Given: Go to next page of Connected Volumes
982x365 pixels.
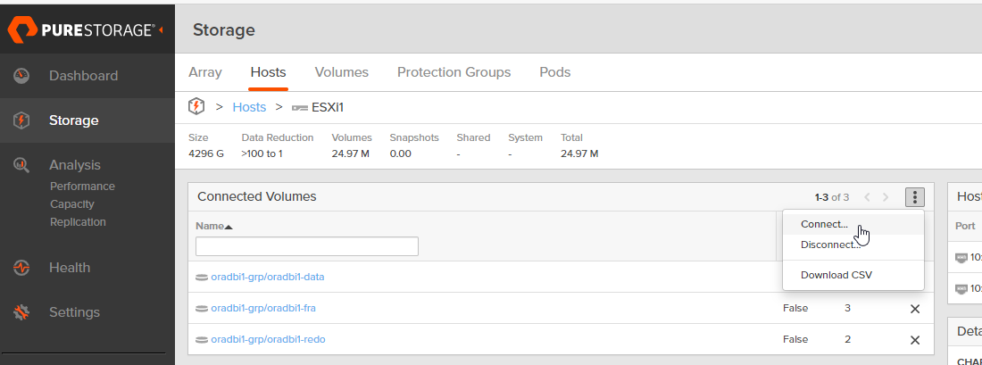Looking at the screenshot, I should tap(886, 197).
